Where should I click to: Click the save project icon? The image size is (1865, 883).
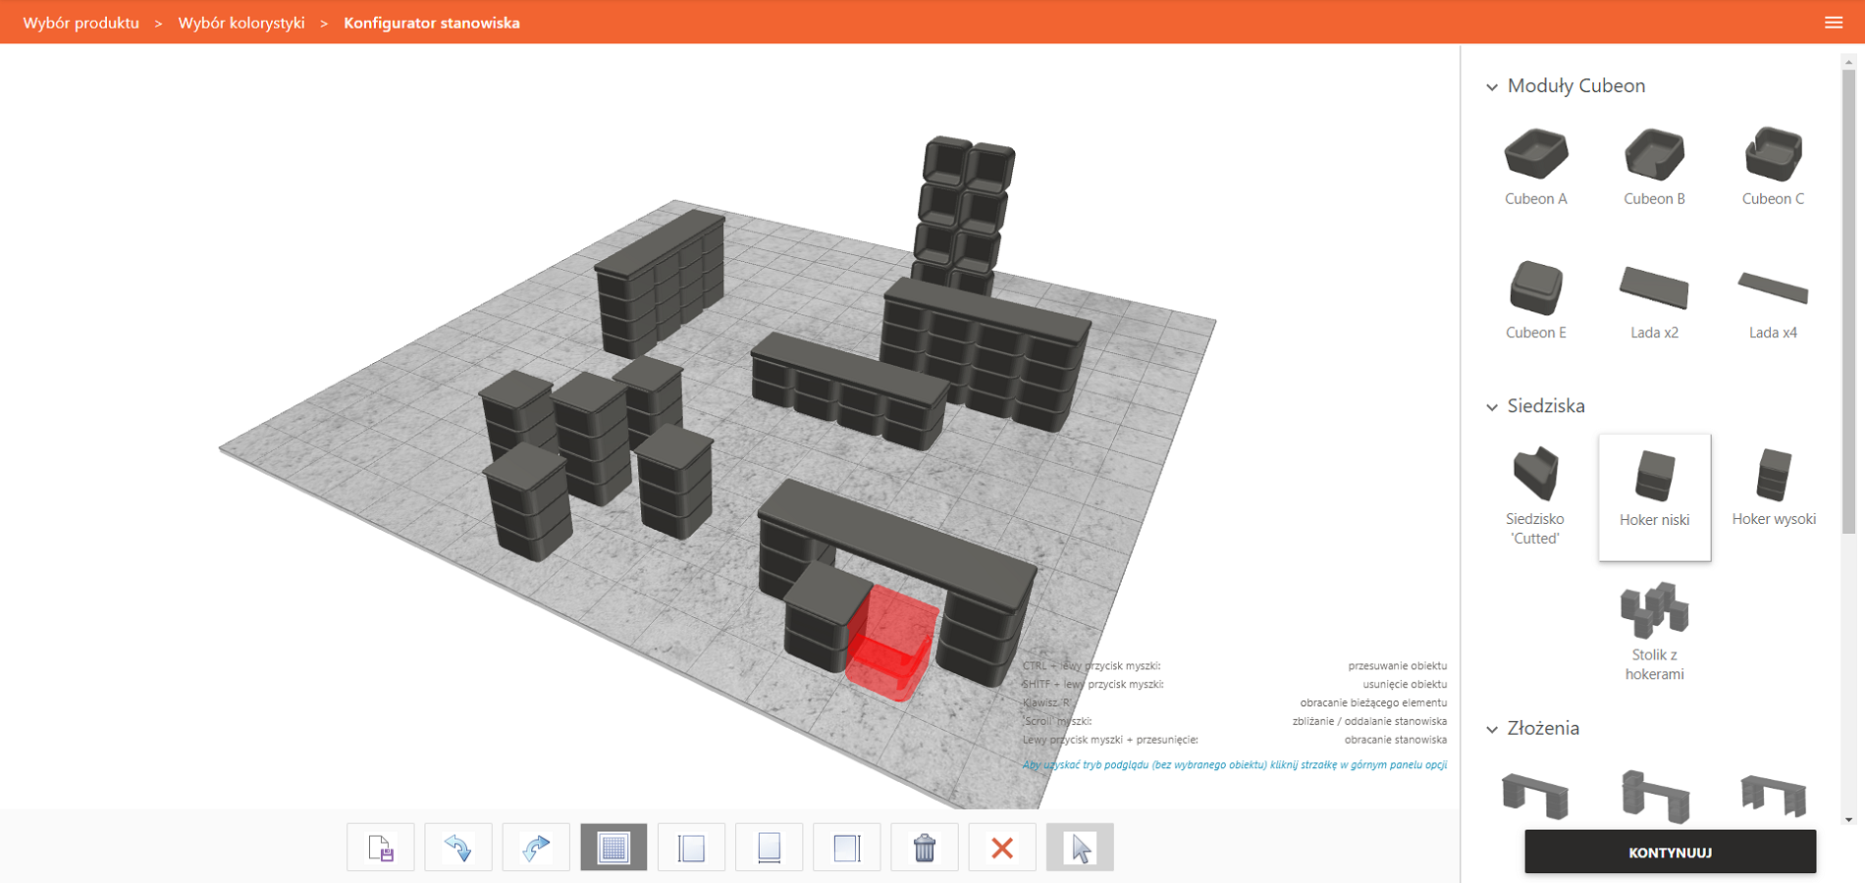point(380,847)
